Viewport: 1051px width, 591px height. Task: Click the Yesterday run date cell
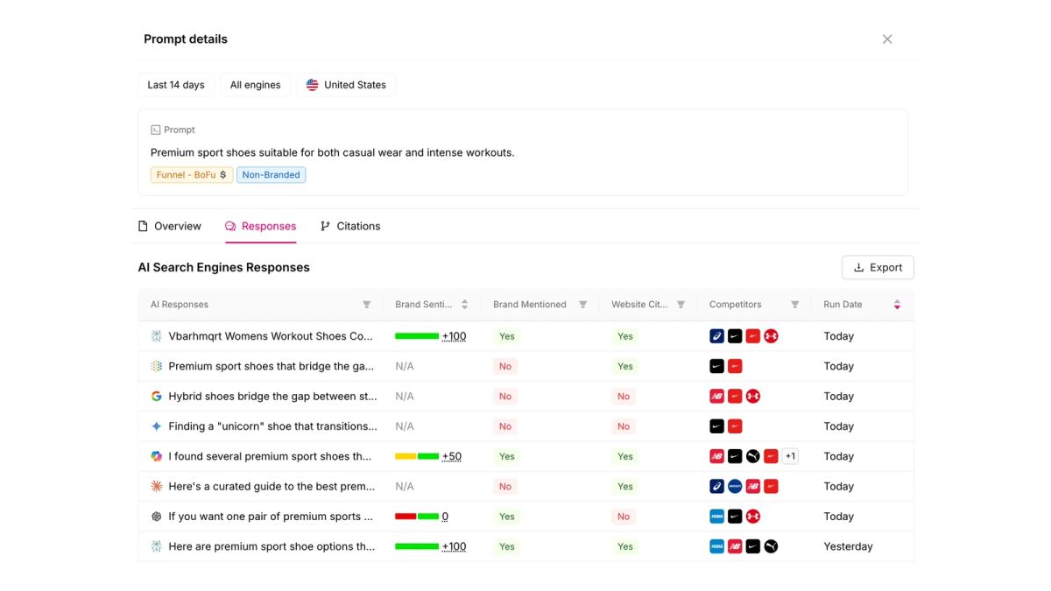848,546
